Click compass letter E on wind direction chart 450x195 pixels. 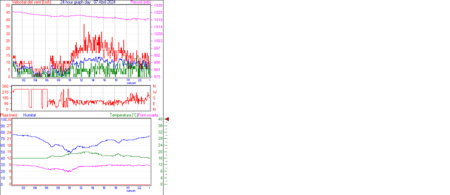pyautogui.click(x=154, y=104)
